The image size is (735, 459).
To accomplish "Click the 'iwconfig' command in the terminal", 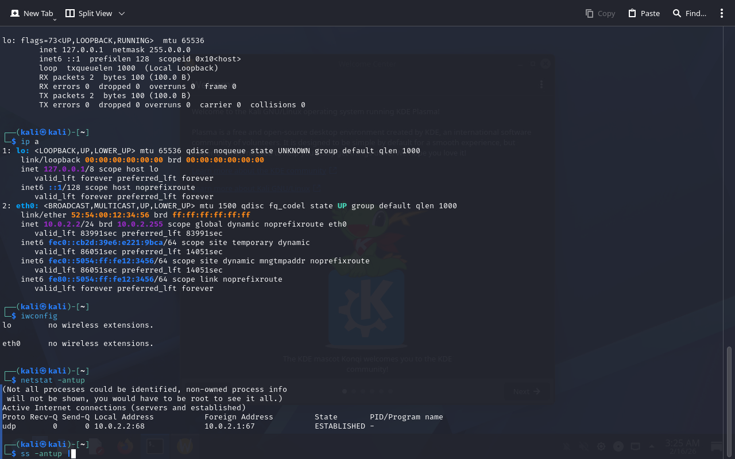I will coord(39,316).
